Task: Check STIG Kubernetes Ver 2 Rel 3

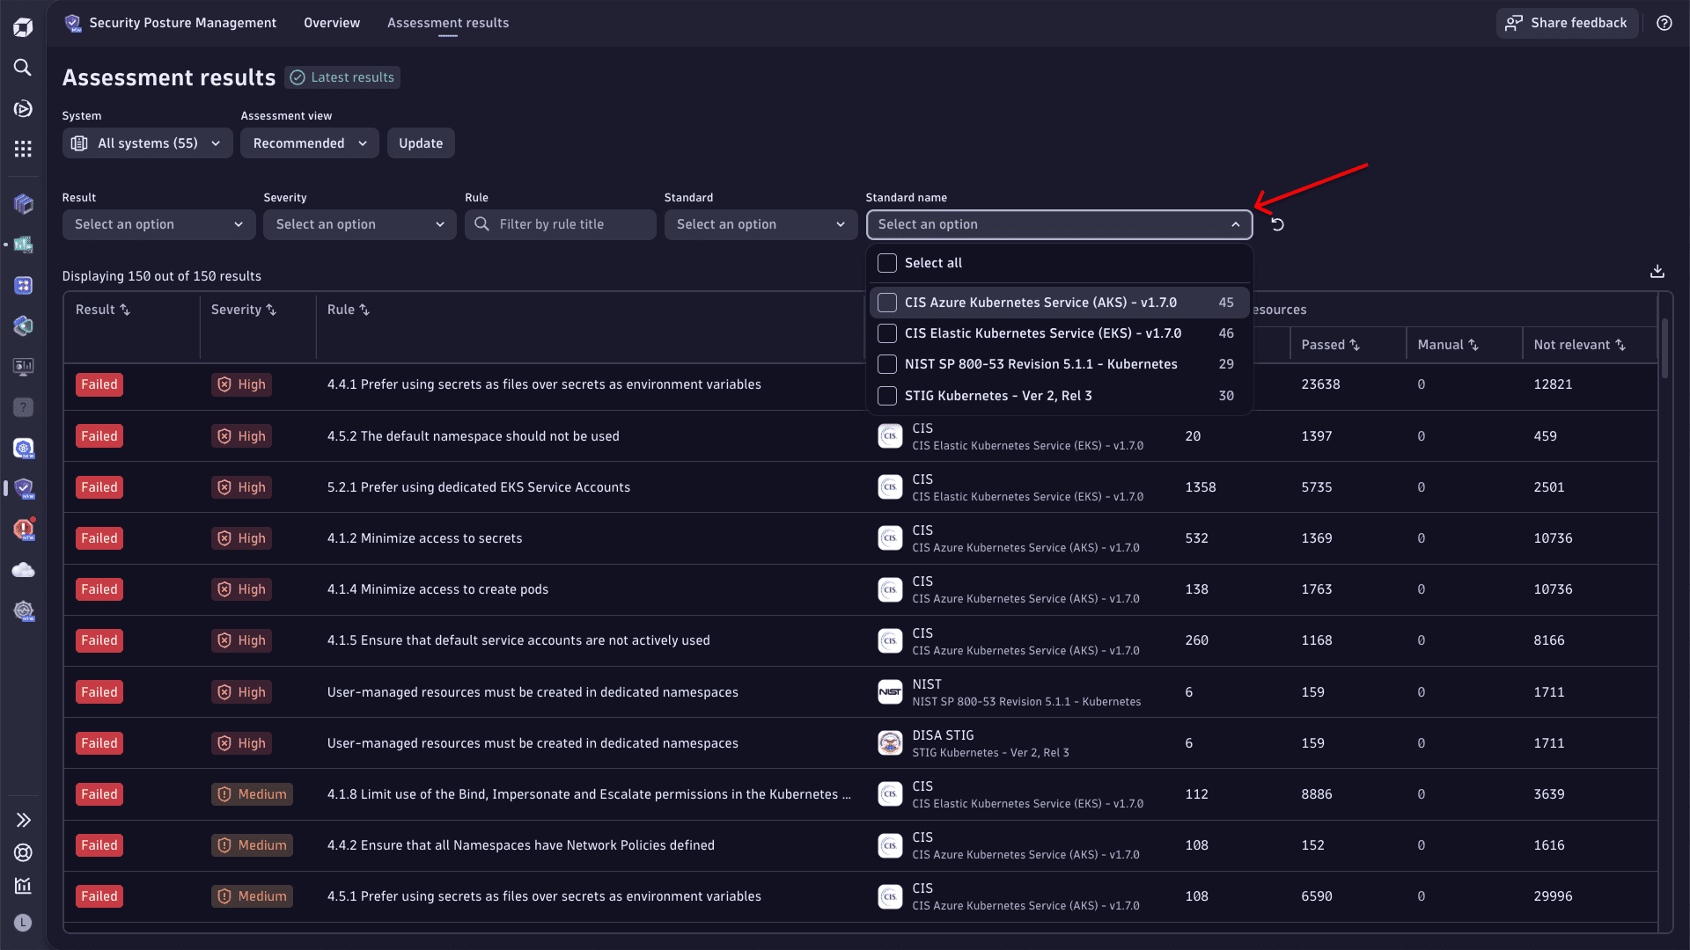Action: click(887, 396)
